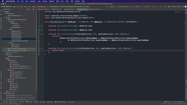Click the red Stop button in toolbar
The height and width of the screenshot is (105, 187).
tap(150, 6)
